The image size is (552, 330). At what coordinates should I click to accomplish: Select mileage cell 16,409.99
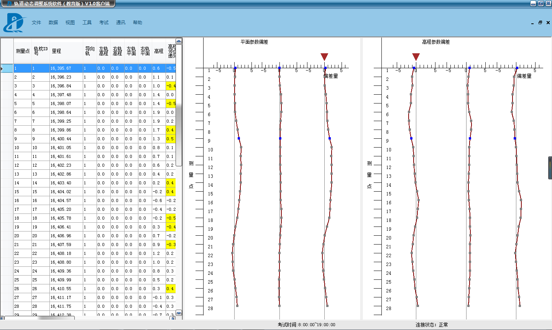coord(66,280)
